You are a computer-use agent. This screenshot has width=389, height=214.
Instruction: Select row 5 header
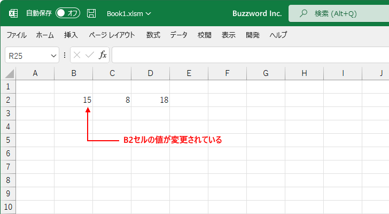(8, 140)
